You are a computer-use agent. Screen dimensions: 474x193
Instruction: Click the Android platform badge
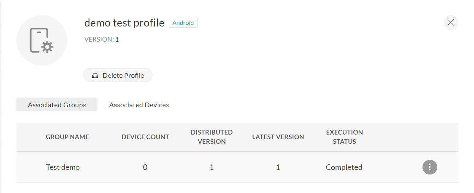coord(183,23)
